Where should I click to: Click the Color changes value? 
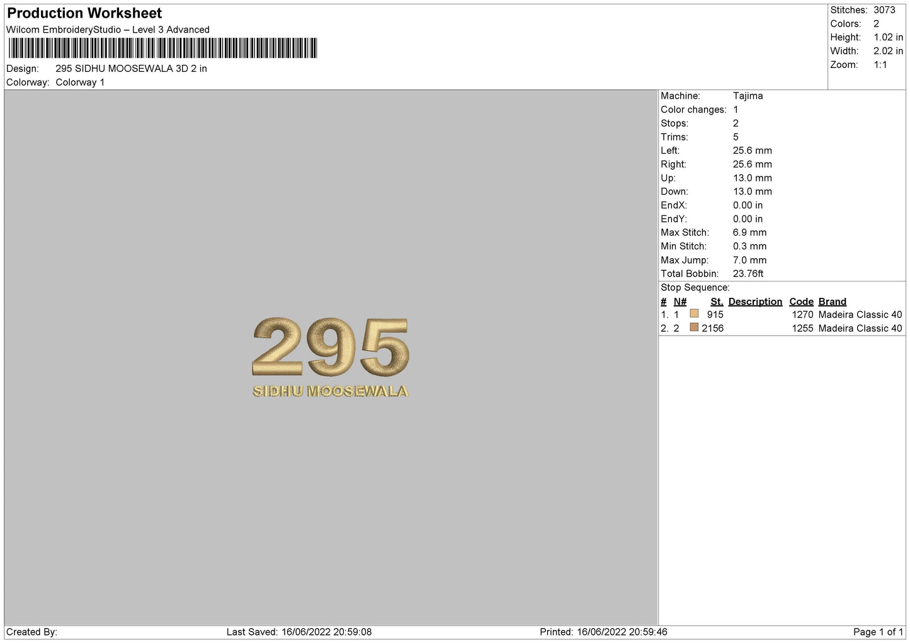pyautogui.click(x=736, y=110)
